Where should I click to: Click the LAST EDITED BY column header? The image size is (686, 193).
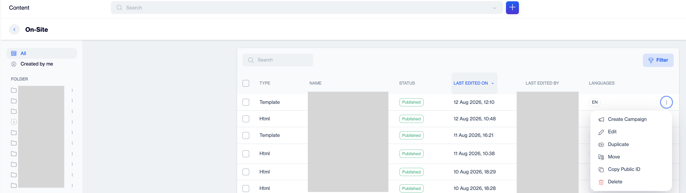coord(542,83)
